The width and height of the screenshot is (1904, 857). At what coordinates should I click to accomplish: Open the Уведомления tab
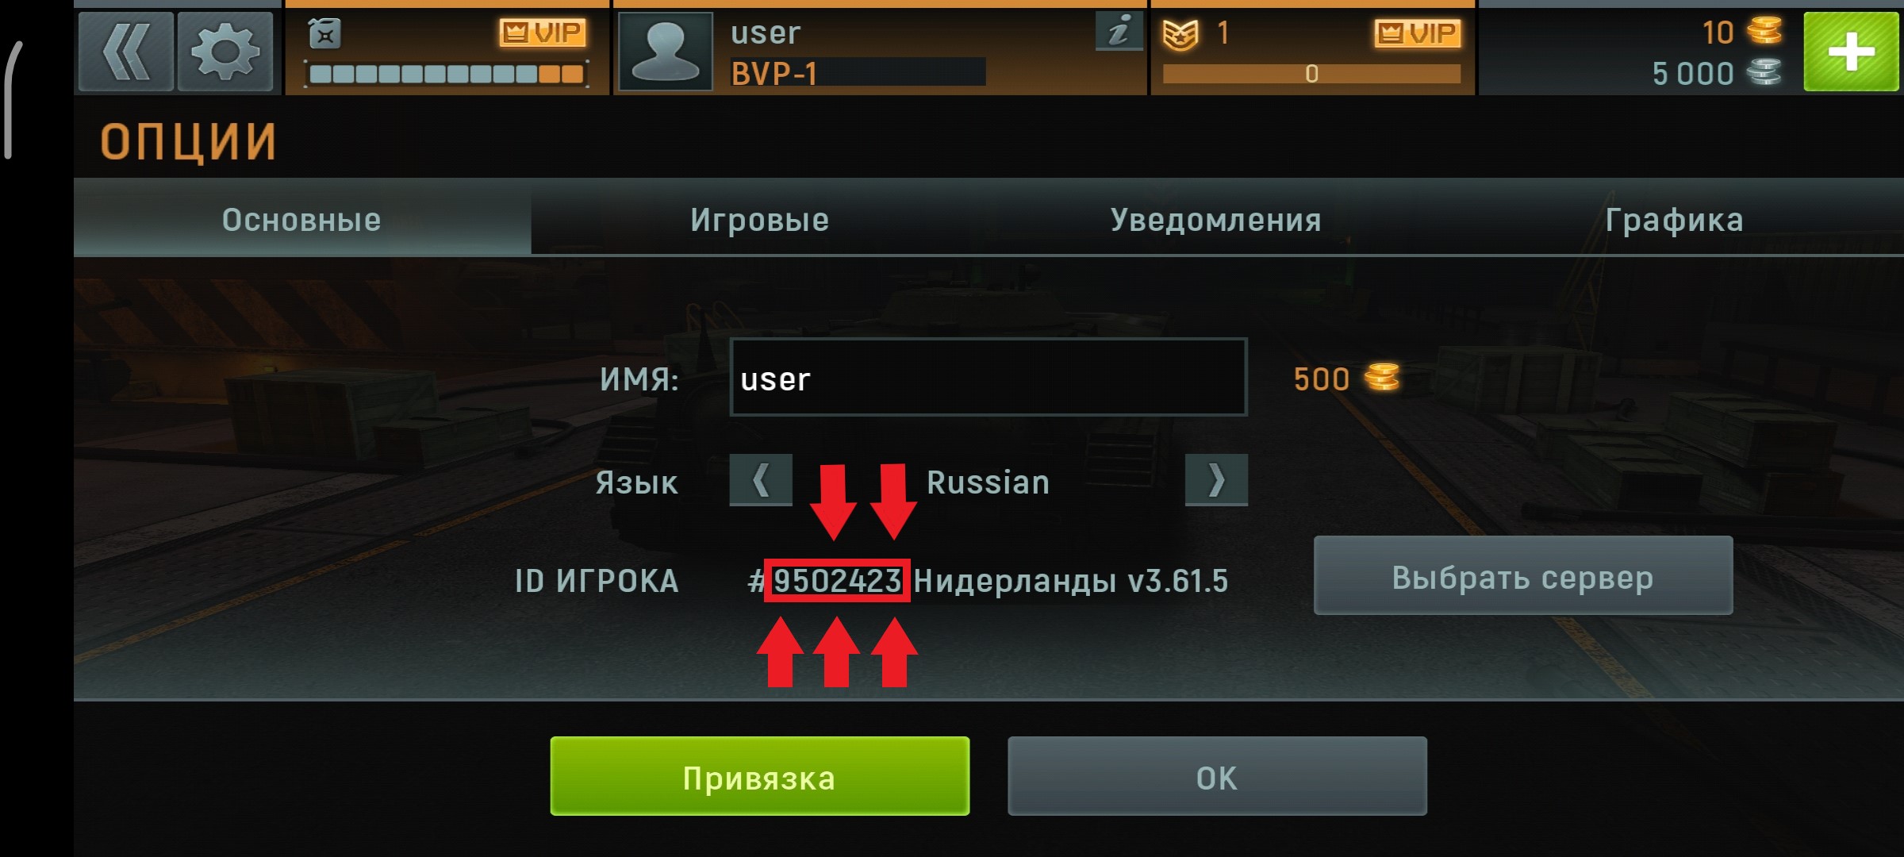[1216, 220]
